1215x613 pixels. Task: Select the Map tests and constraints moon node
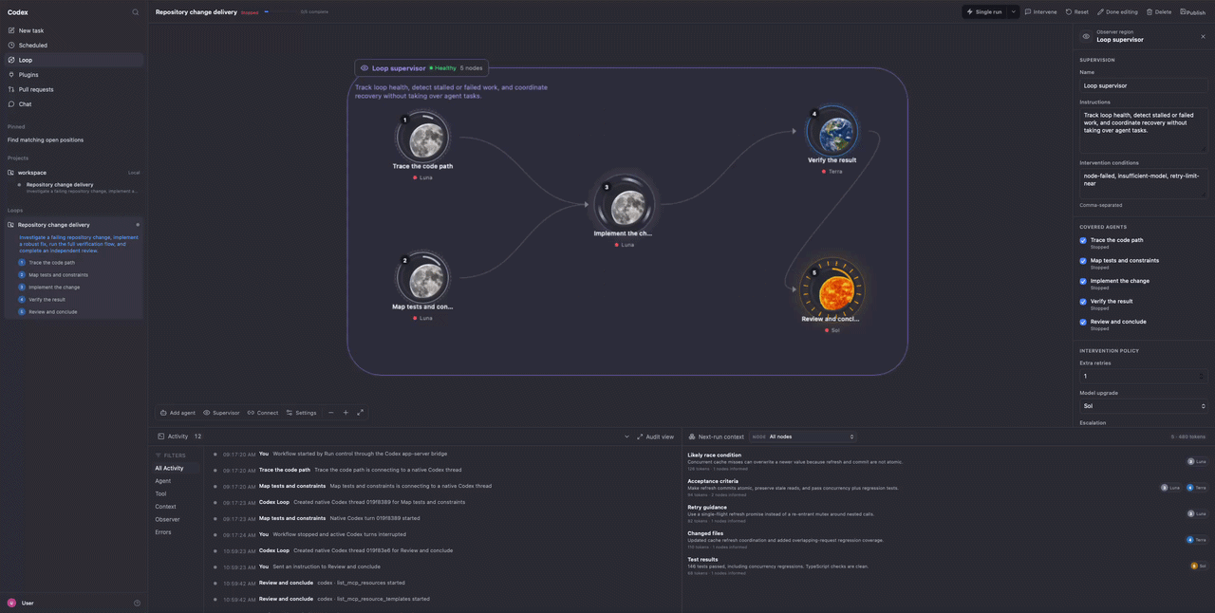(x=422, y=279)
